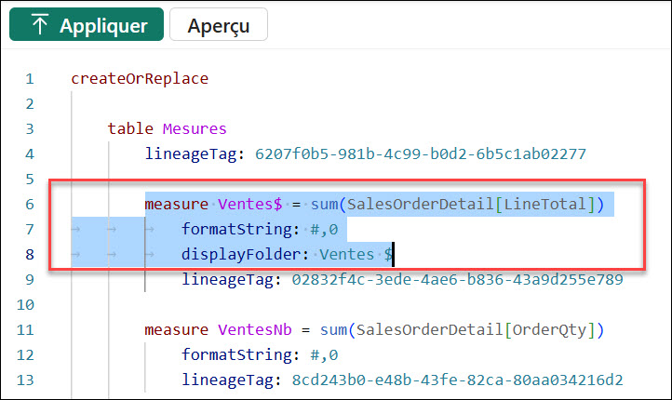Click line number 3 in the gutter

[x=30, y=128]
